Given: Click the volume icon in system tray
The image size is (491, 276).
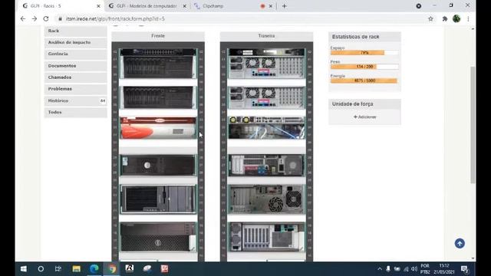Looking at the screenshot, I should 414,269.
